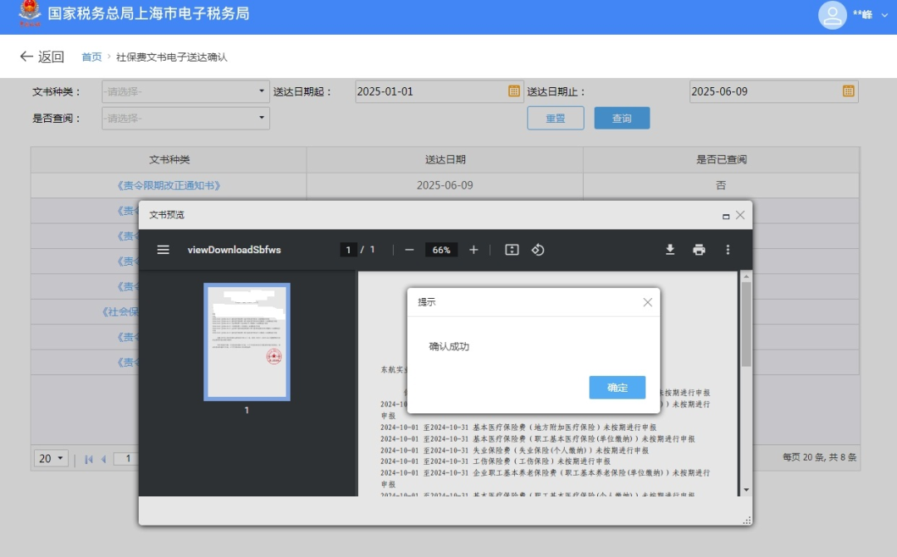Image resolution: width=897 pixels, height=557 pixels.
Task: Print the previewed document
Action: (699, 250)
